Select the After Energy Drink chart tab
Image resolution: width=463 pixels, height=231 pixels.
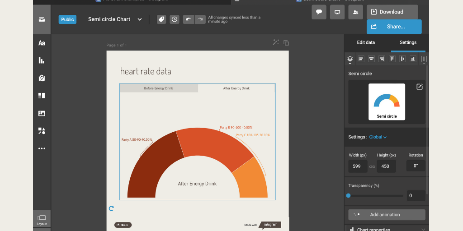[x=236, y=88]
